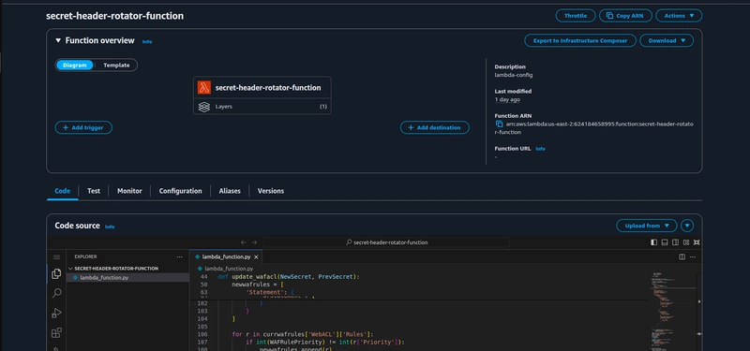This screenshot has width=750, height=351.
Task: Open the Run and Debug icon
Action: click(x=56, y=314)
